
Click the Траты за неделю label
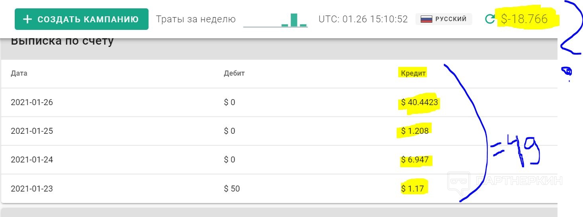(196, 19)
